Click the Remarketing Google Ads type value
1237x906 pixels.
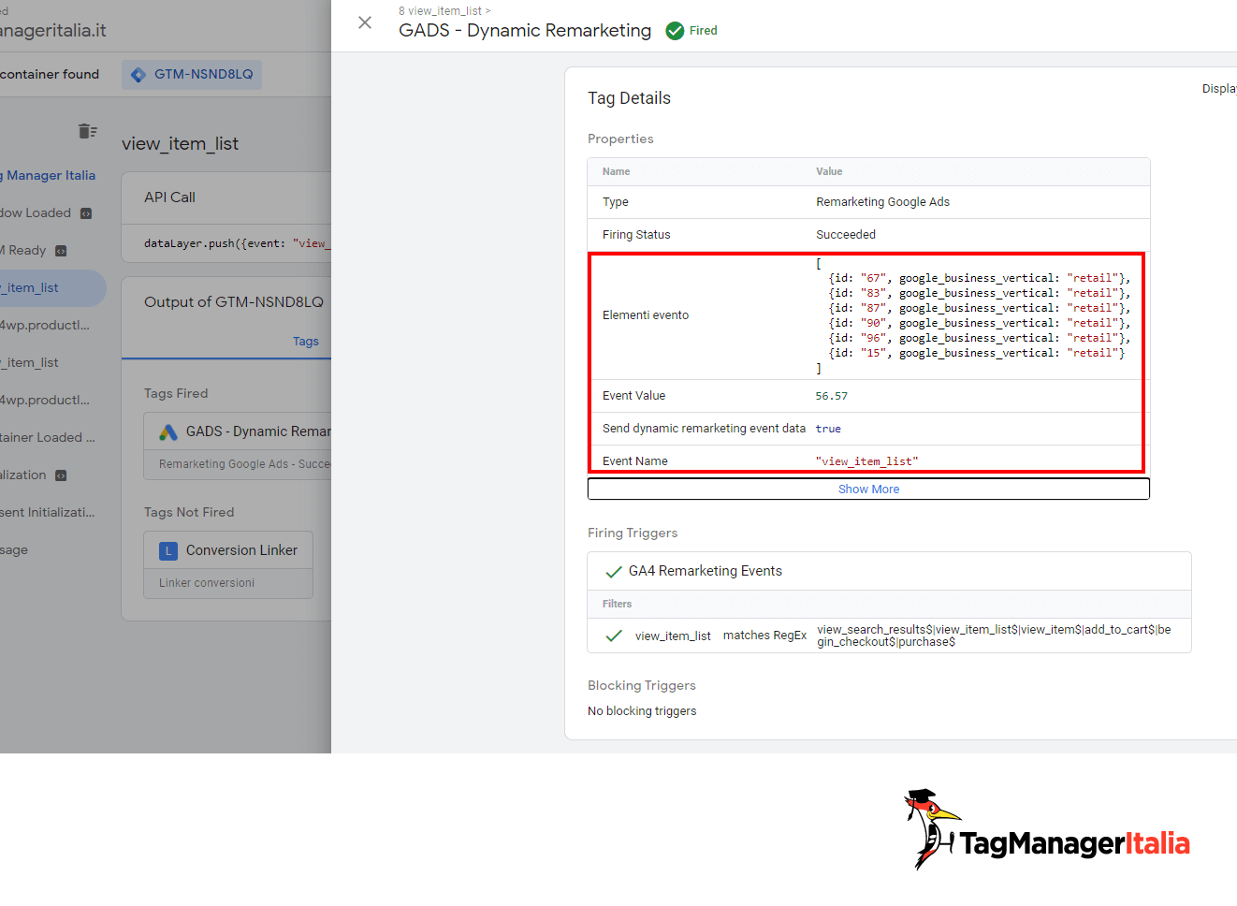pyautogui.click(x=882, y=202)
